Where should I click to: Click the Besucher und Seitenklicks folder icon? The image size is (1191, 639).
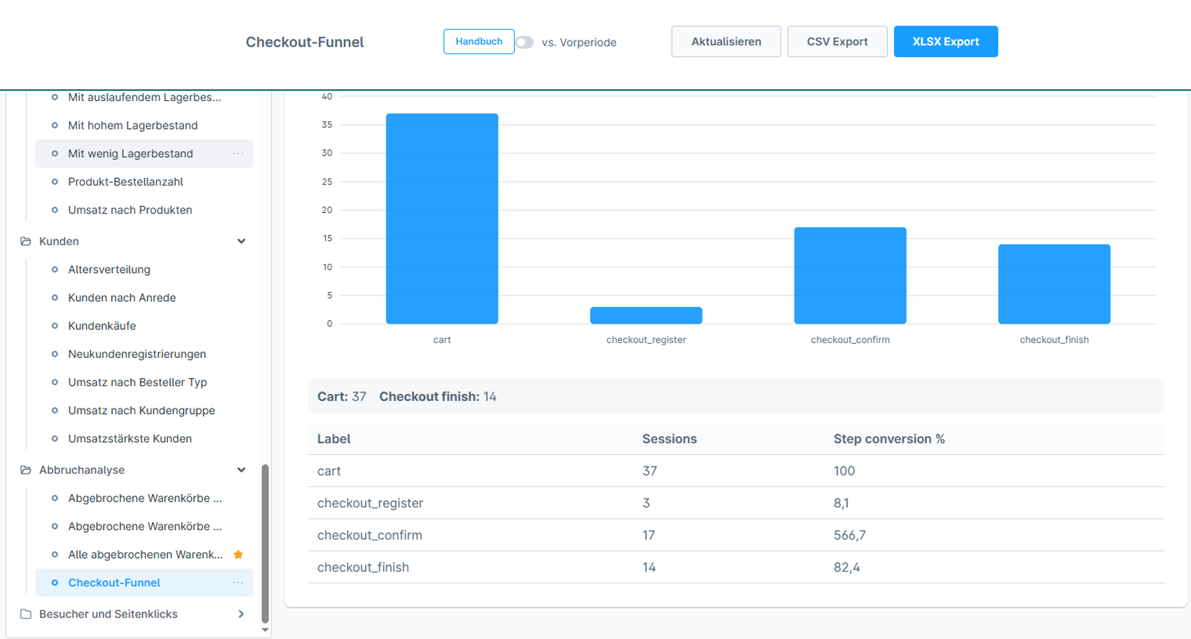point(25,614)
